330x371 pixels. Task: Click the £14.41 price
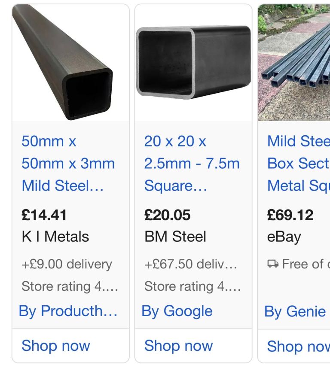(44, 215)
